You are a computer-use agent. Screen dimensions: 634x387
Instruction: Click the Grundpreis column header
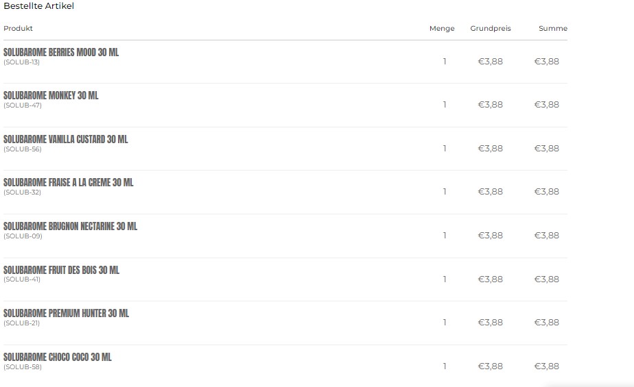pyautogui.click(x=491, y=28)
